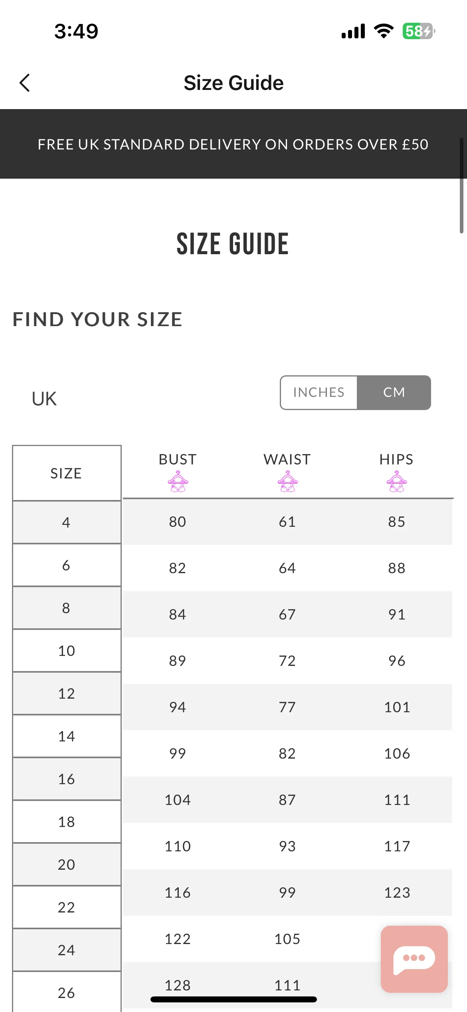Select the UK region label
The image size is (467, 1012).
(44, 399)
